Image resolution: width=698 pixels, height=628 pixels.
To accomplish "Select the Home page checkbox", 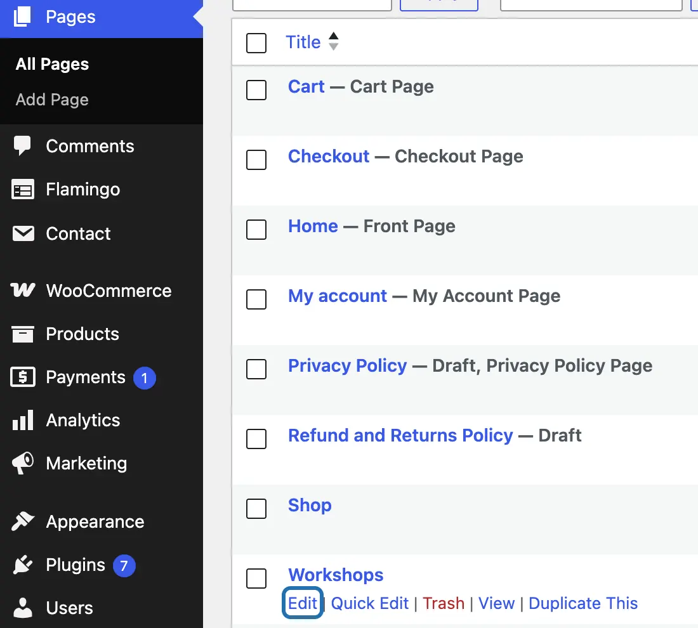I will pyautogui.click(x=256, y=230).
